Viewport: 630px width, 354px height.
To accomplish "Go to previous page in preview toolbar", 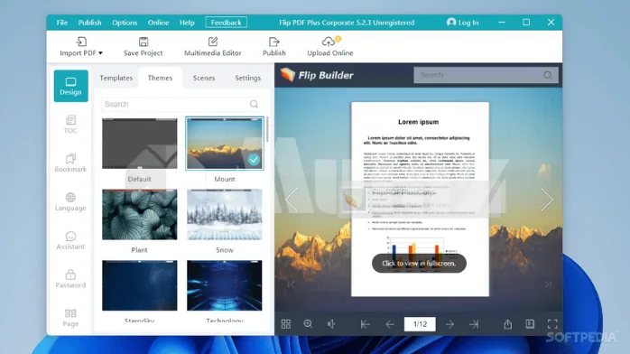I will tap(390, 324).
